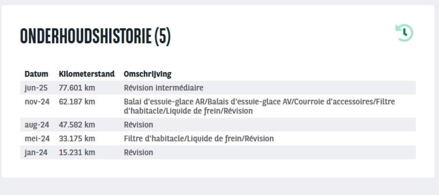Select the jan-24 date cell
Screen dimensions: 439x195
[x=36, y=153]
